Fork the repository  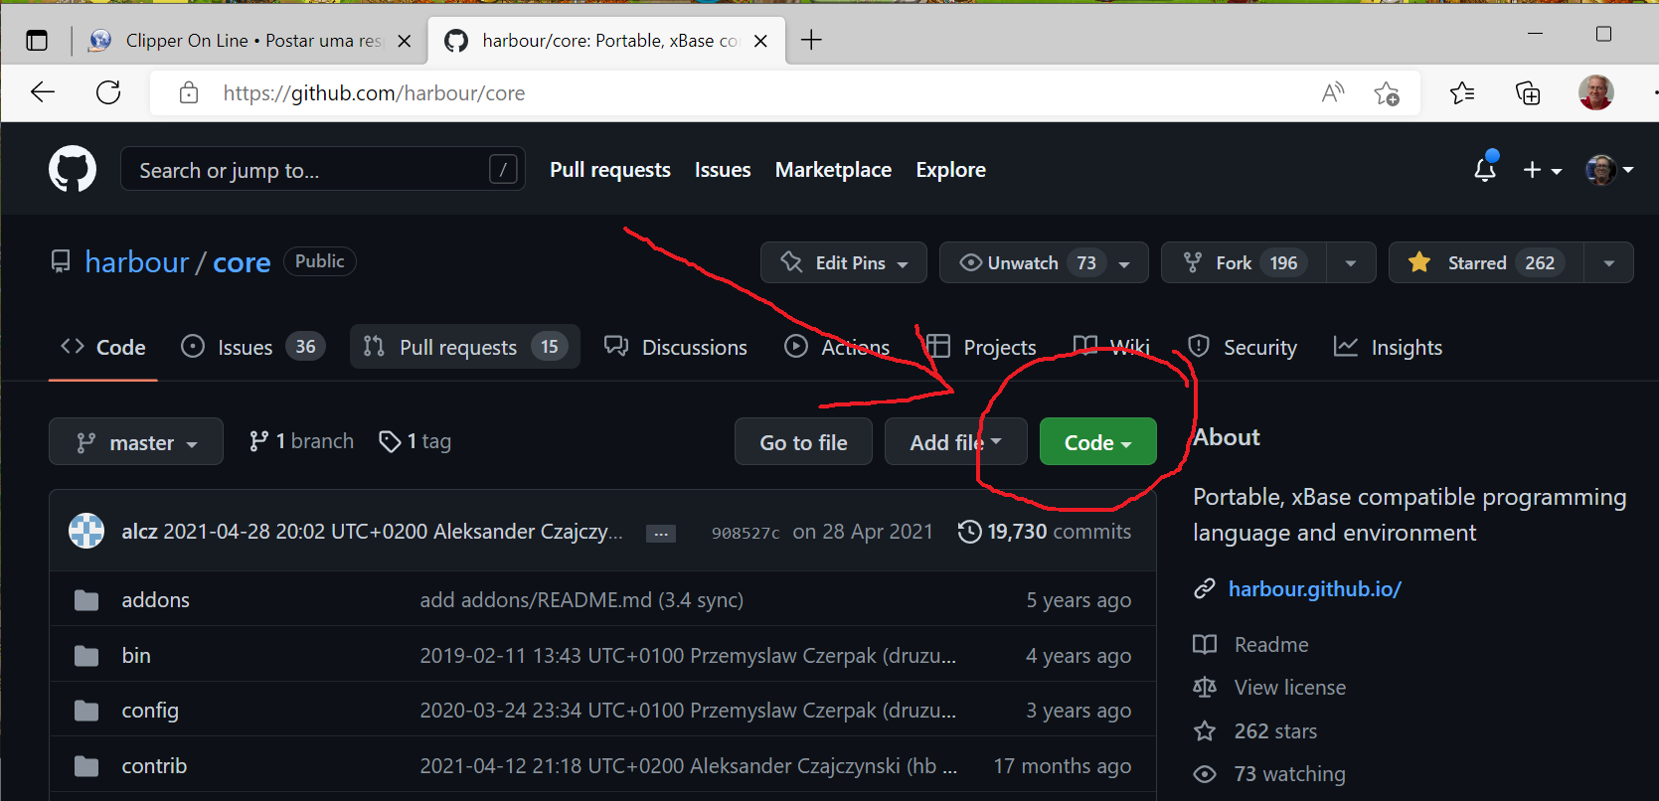[1244, 262]
